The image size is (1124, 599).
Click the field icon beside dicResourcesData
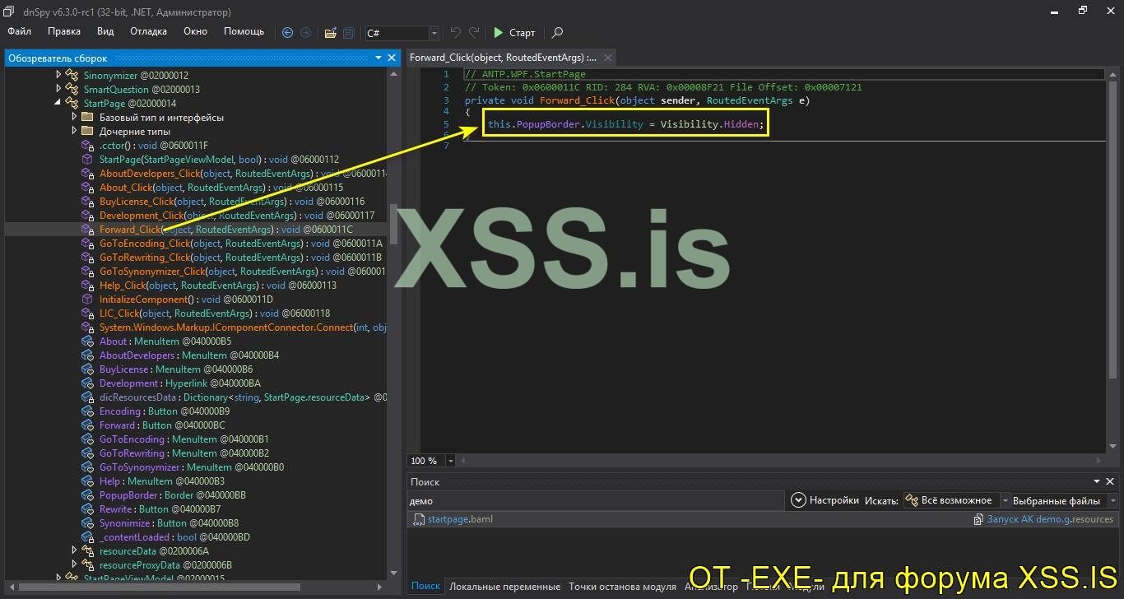click(x=87, y=397)
